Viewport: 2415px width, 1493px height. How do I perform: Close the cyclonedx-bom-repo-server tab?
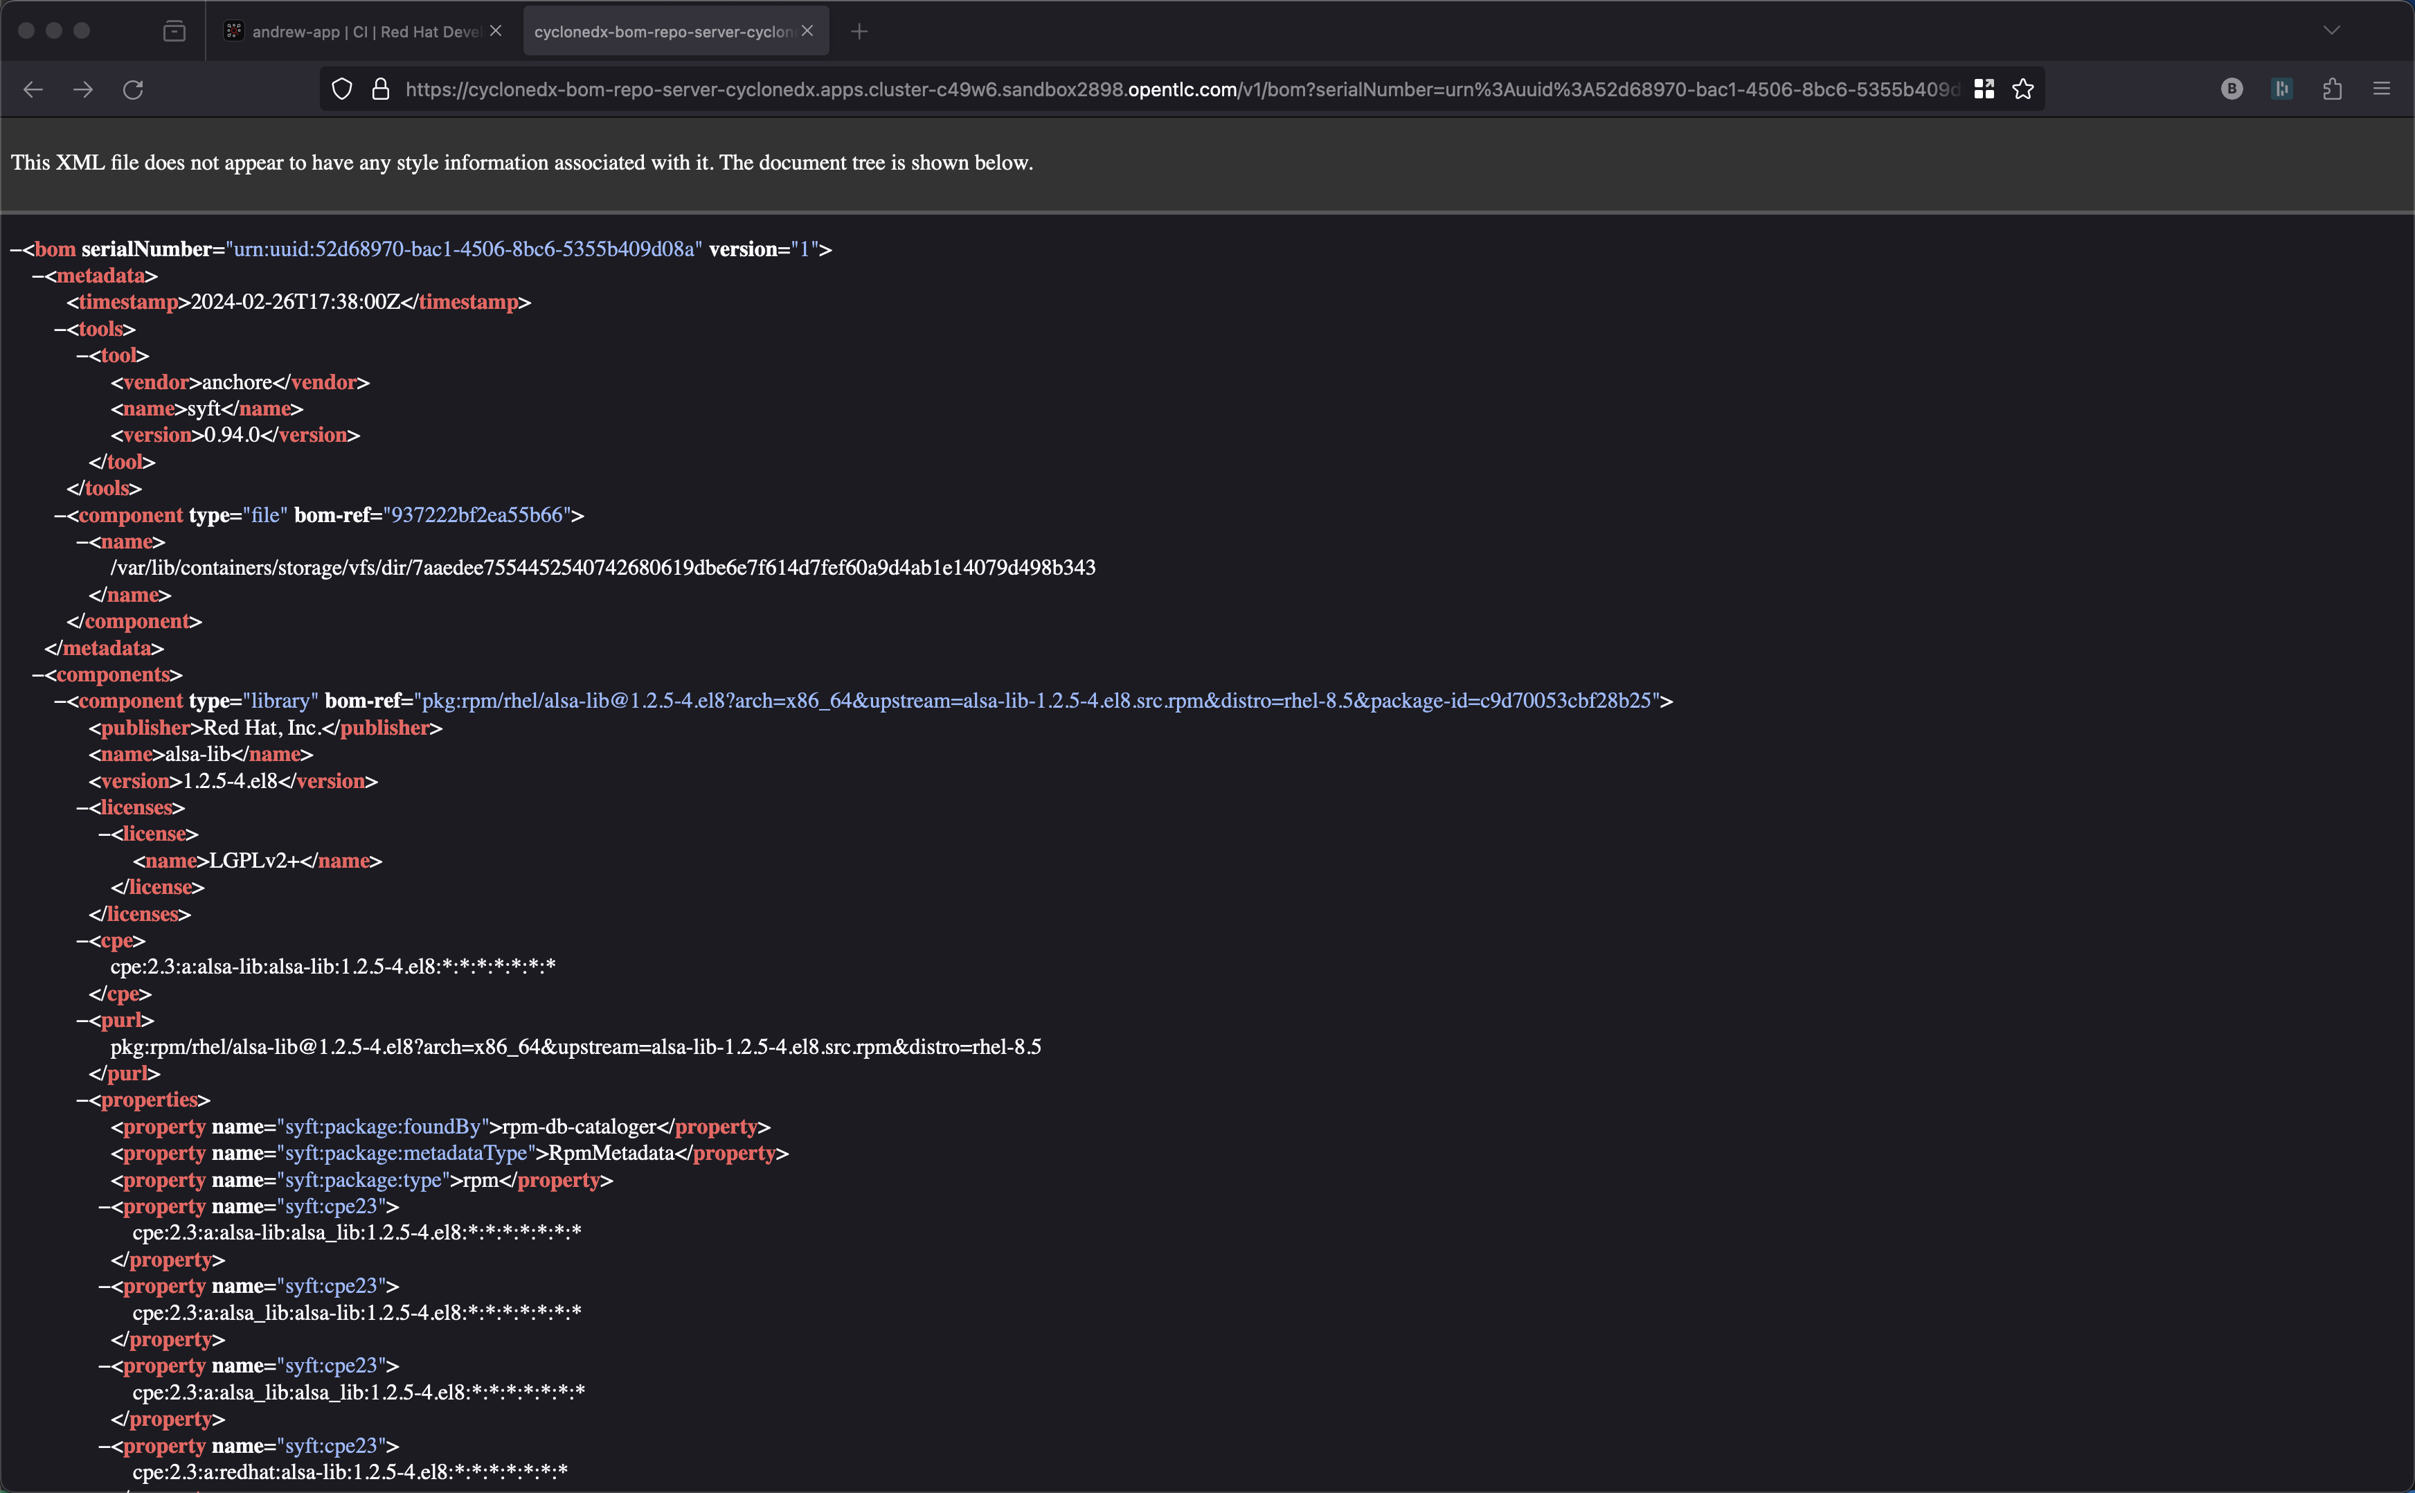tap(807, 32)
